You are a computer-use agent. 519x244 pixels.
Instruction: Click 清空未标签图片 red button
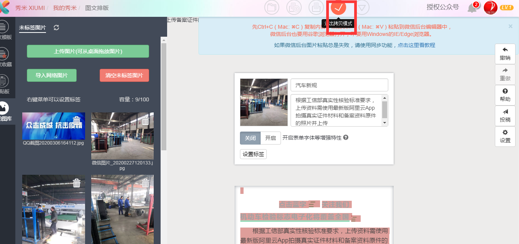(x=124, y=75)
